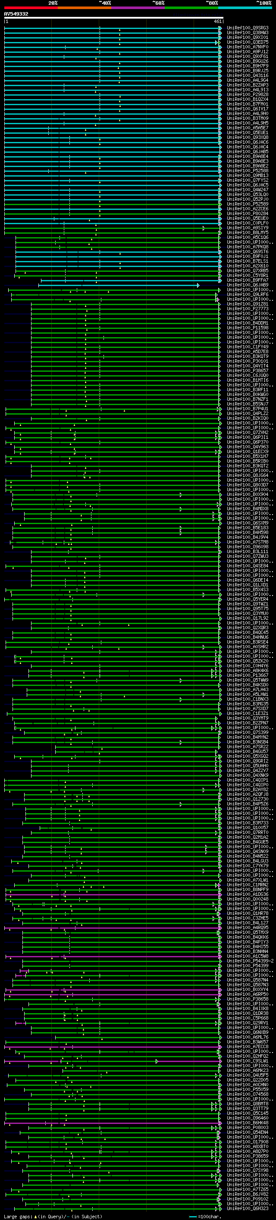The width and height of the screenshot is (276, 1220).
Task: Select the UniRef100_P30101 label
Action: point(248,361)
